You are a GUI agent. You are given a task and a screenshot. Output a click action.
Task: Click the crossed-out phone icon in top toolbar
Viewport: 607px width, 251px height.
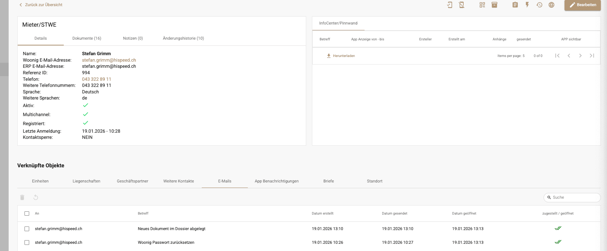[461, 5]
